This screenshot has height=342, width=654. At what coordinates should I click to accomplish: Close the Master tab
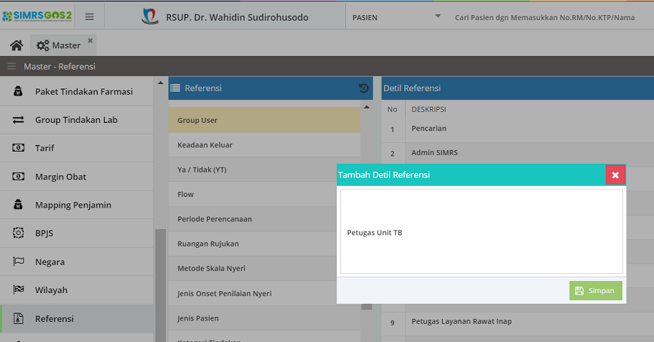pyautogui.click(x=90, y=40)
